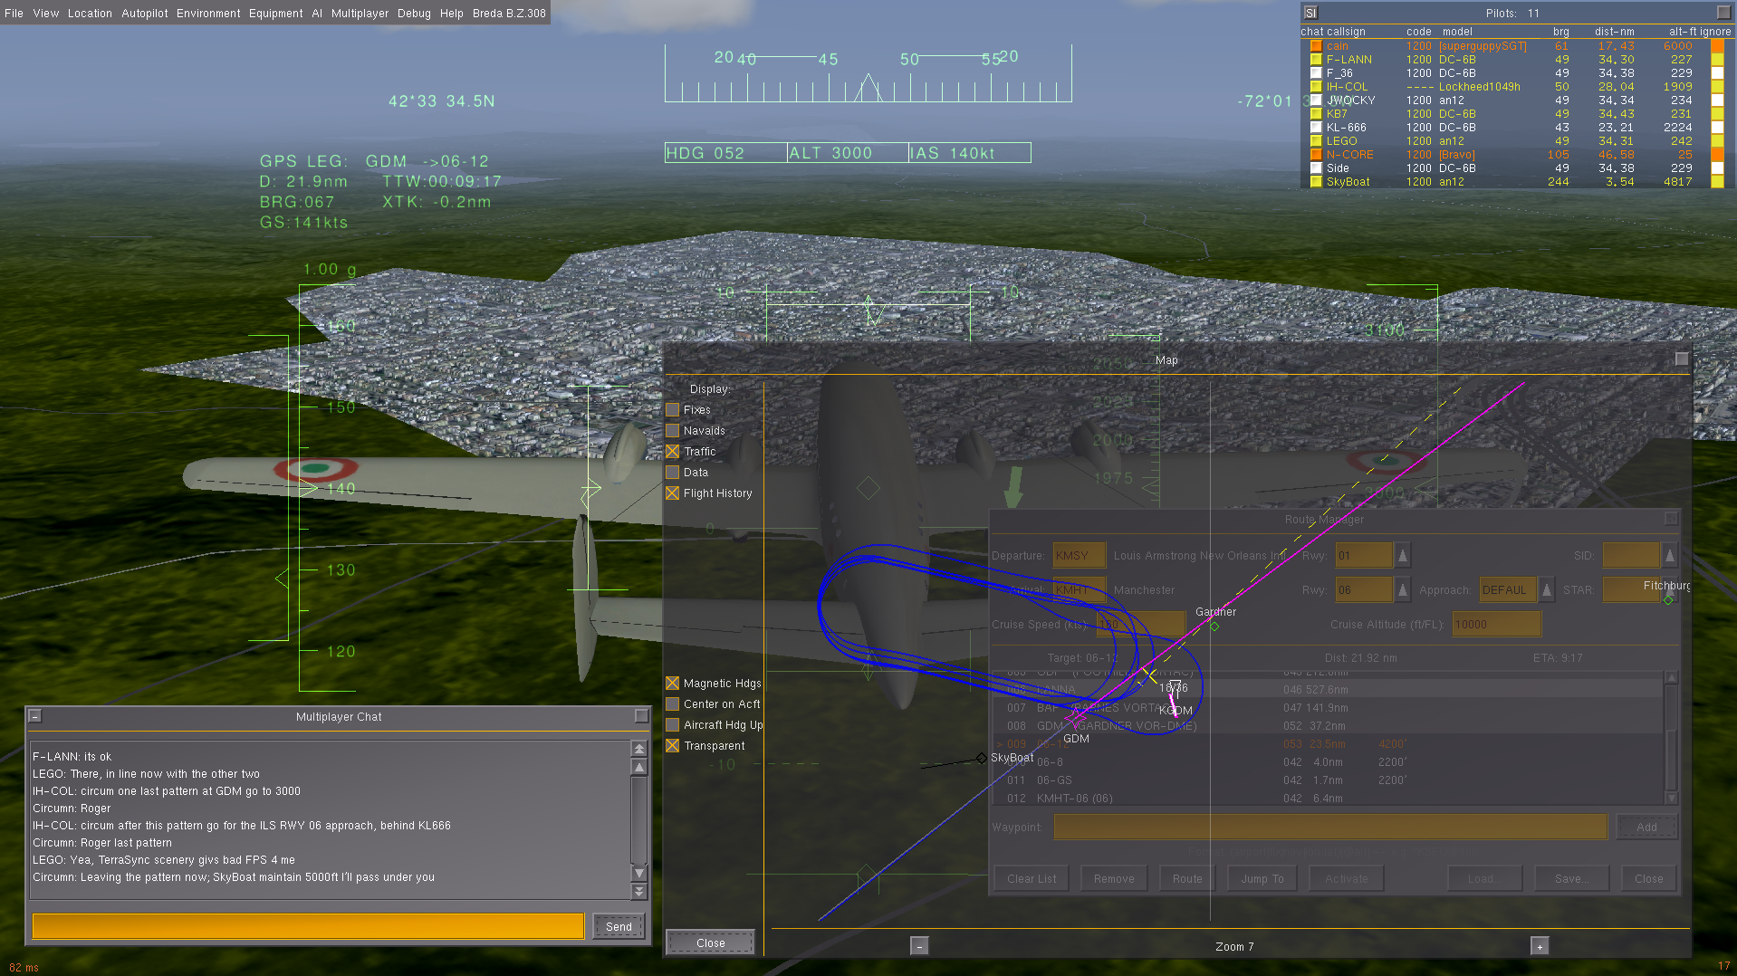Click Save... in Route Manager

pyautogui.click(x=1572, y=878)
